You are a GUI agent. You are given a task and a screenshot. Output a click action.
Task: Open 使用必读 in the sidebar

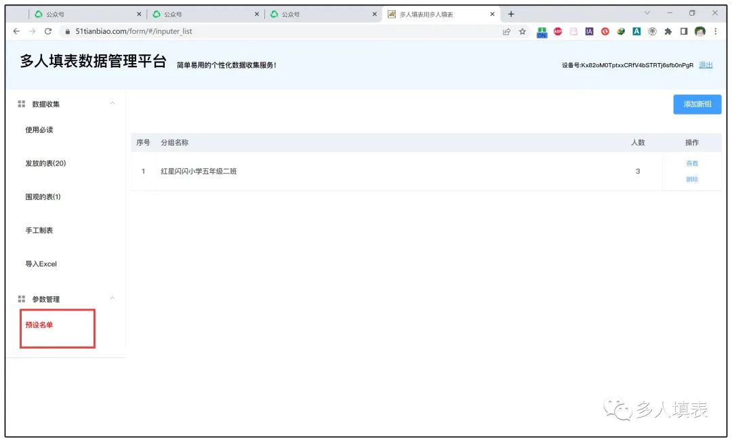(39, 129)
